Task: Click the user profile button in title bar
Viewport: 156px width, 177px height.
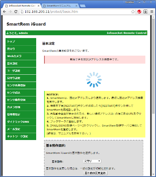Action: [x=129, y=2]
